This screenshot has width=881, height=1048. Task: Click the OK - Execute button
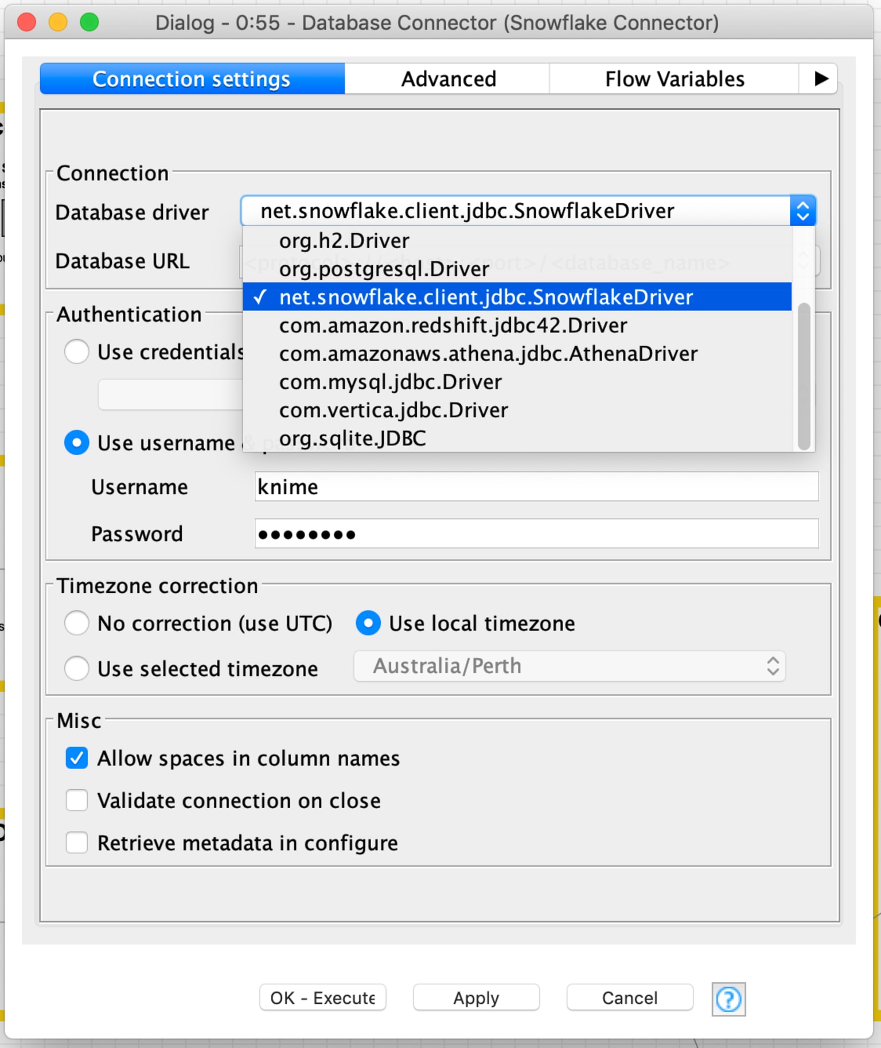click(323, 997)
